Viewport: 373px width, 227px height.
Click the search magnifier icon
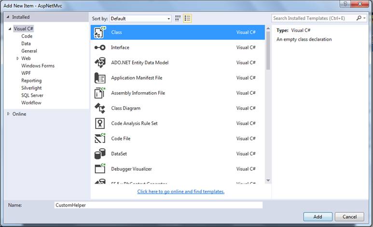[359, 18]
